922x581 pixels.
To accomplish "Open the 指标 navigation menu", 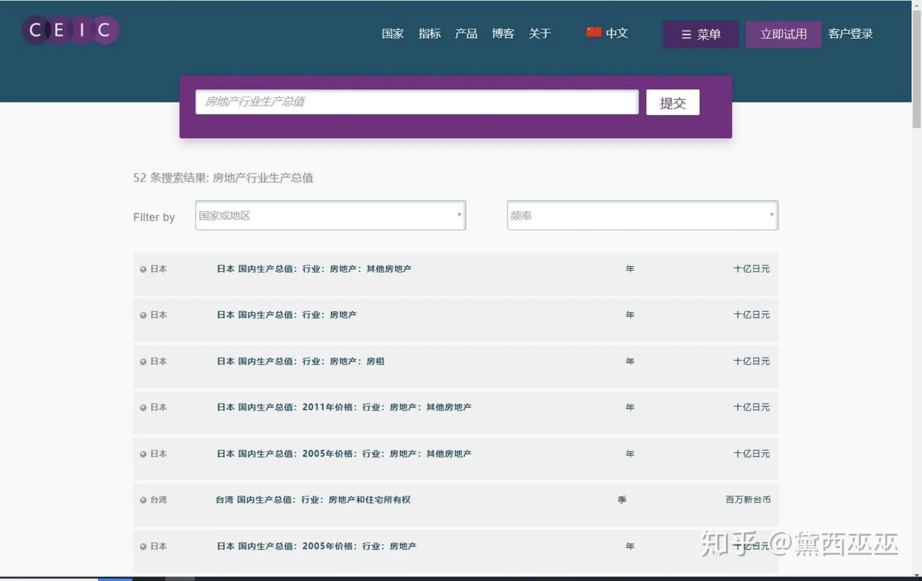I will [429, 33].
